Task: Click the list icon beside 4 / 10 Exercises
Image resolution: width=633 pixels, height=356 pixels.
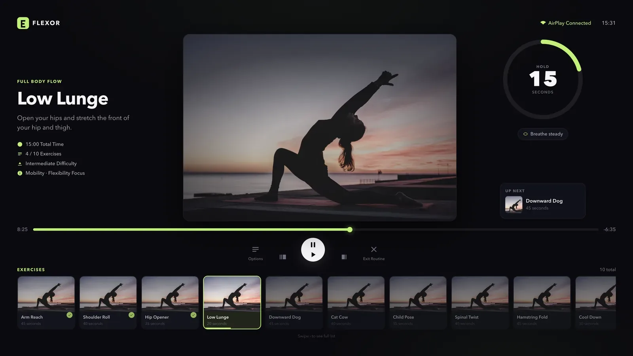Action: pyautogui.click(x=20, y=154)
